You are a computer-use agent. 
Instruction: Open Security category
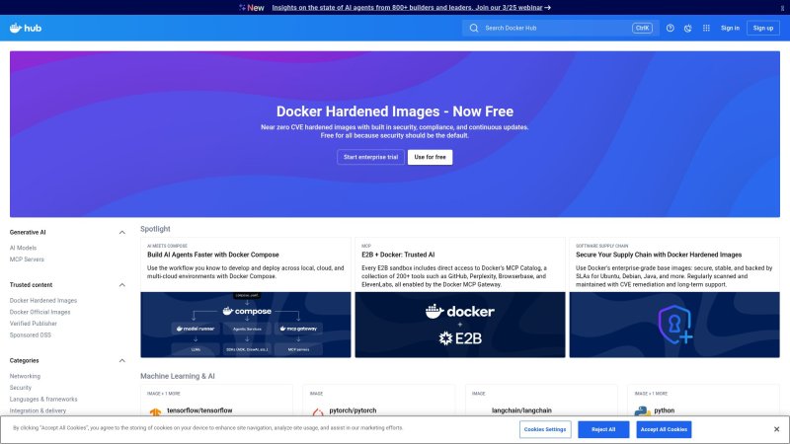(20, 388)
